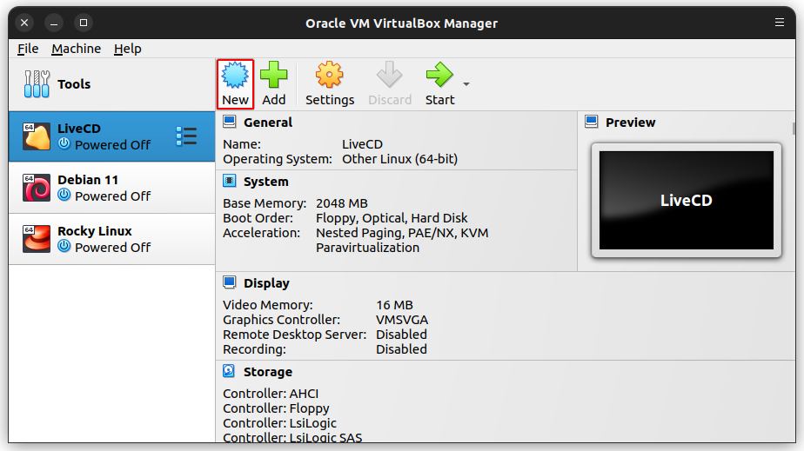Click Remote Desktop Server 'Disabled' value
804x451 pixels.
[401, 335]
